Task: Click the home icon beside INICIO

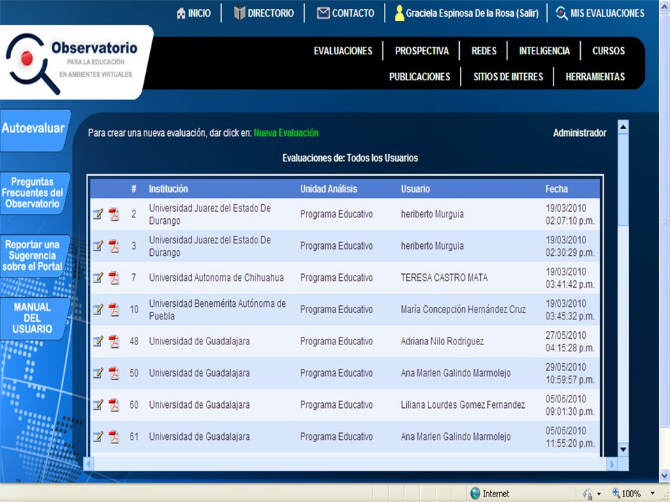Action: [181, 13]
